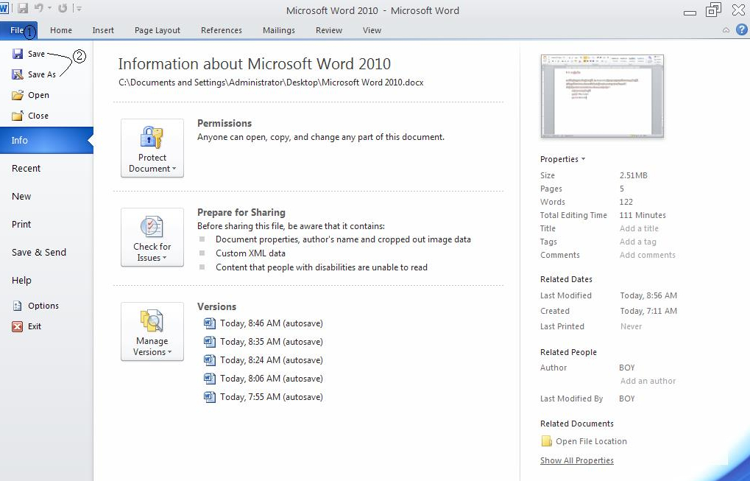Image resolution: width=750 pixels, height=481 pixels.
Task: Open the 8:46 AM autosave version icon
Action: 210,323
